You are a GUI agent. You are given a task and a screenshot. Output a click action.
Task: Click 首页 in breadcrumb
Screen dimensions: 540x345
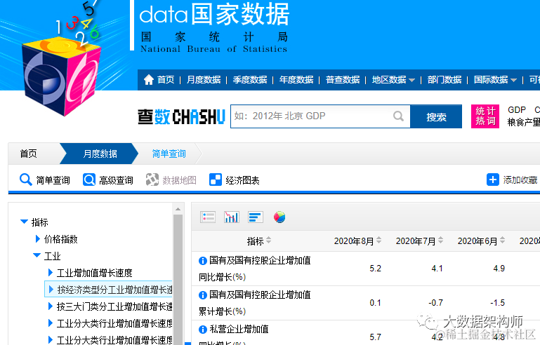pyautogui.click(x=28, y=154)
